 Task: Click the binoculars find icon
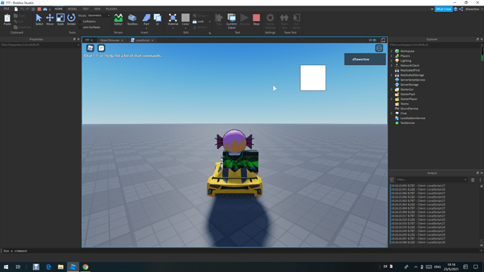click(x=45, y=9)
